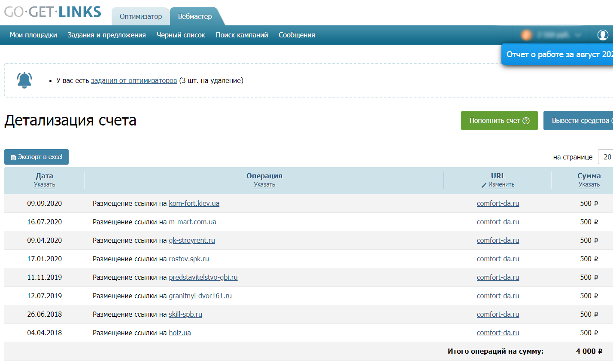Click the Вывести средства button

(578, 121)
